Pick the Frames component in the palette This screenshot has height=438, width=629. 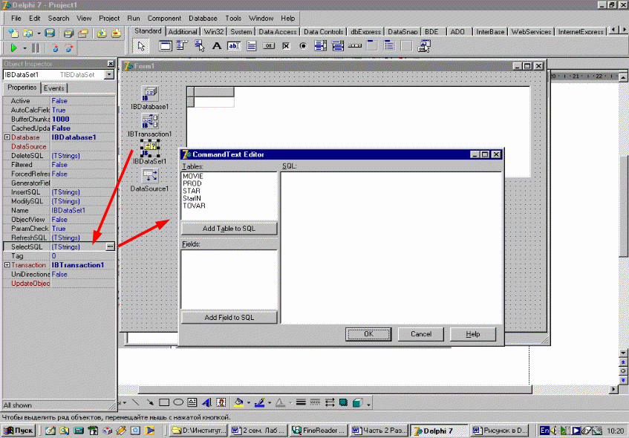coord(166,46)
